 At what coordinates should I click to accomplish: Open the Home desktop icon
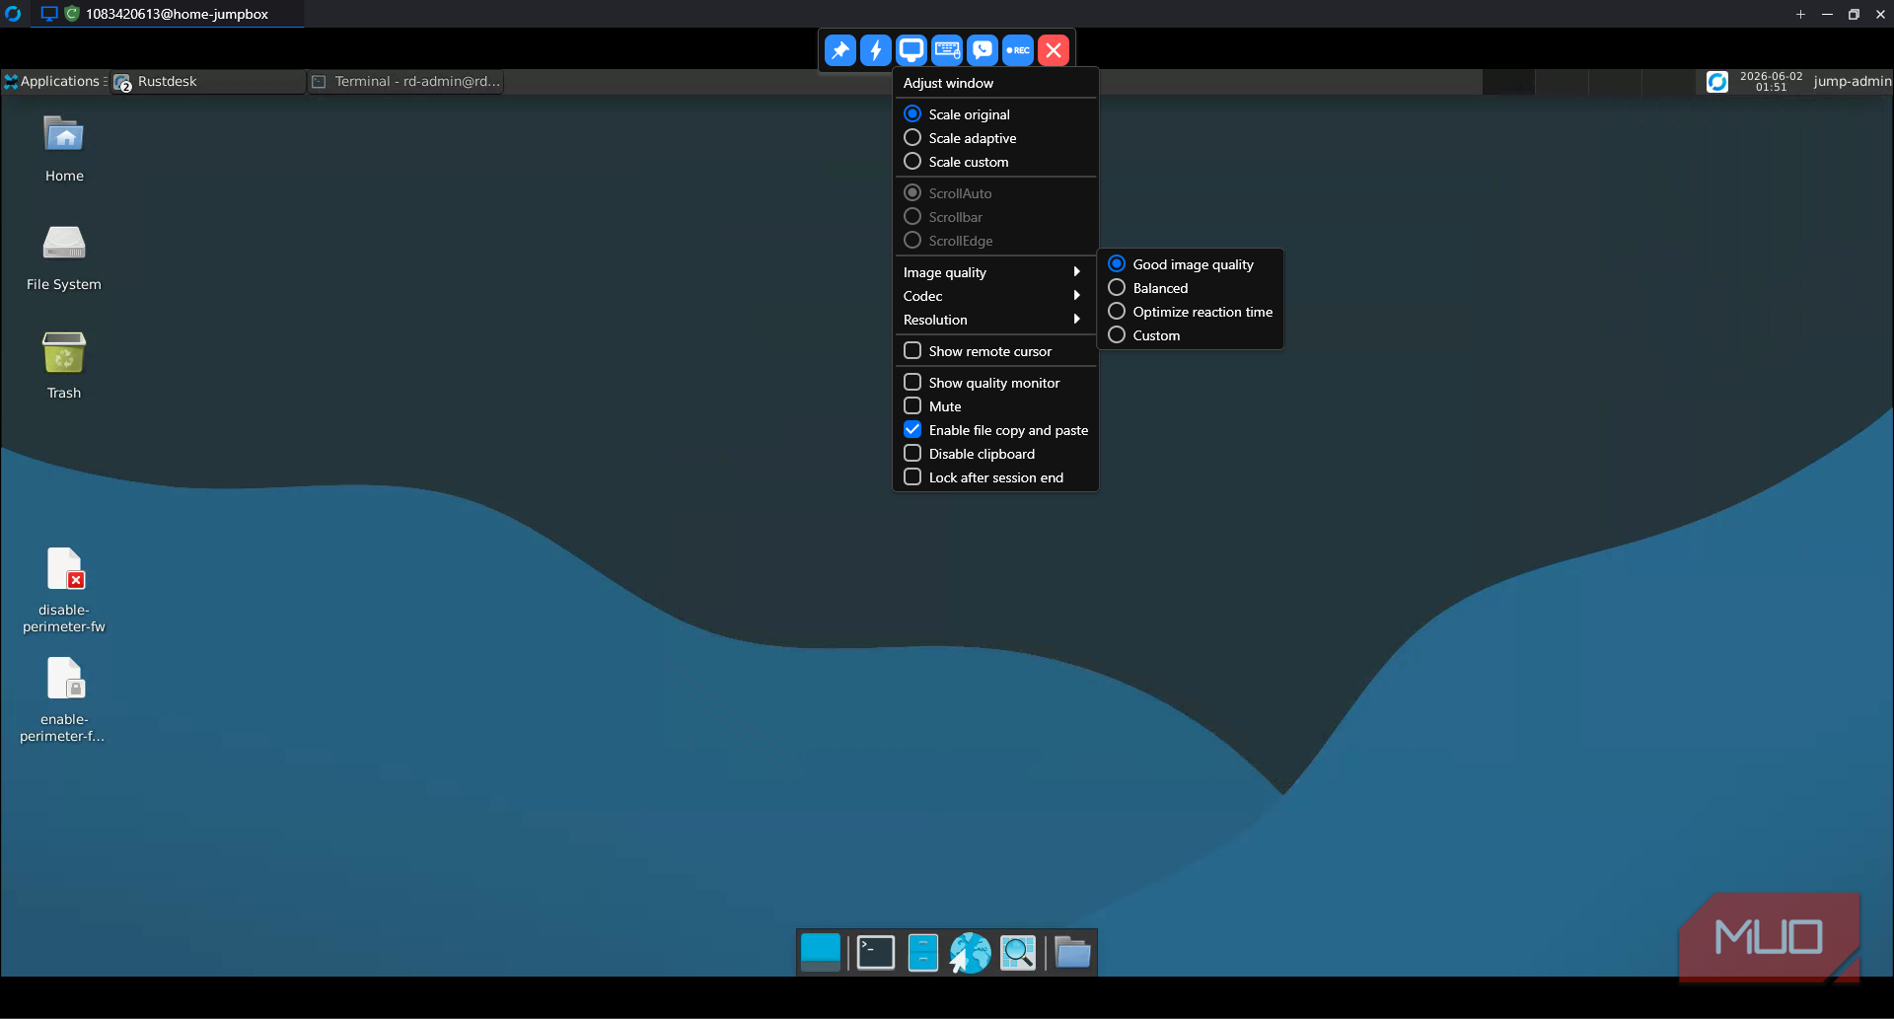coord(64,148)
